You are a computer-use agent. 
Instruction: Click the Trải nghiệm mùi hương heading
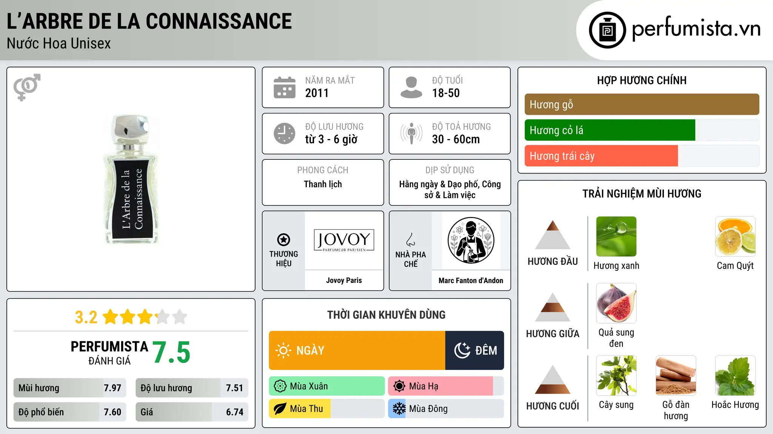[x=642, y=194]
